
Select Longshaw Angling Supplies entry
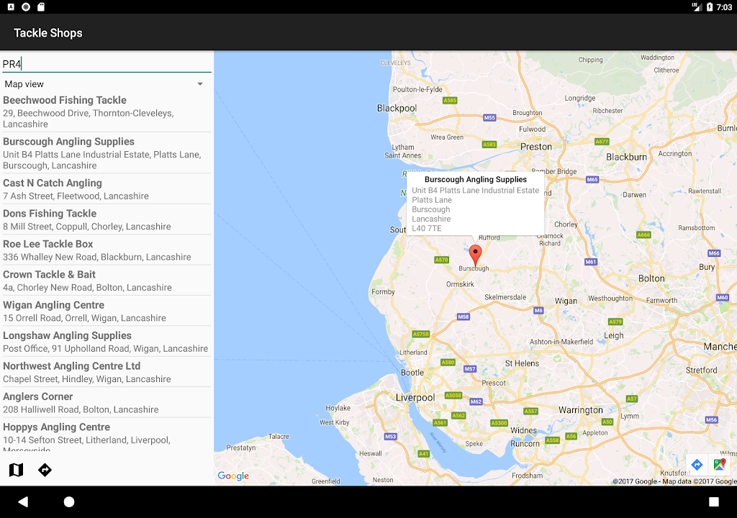coord(105,342)
